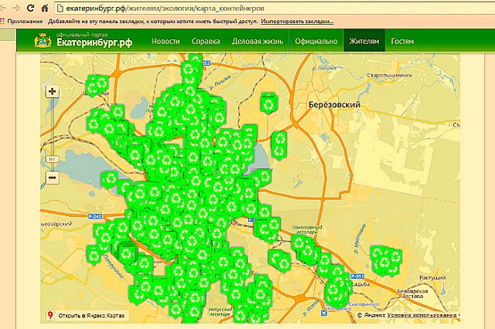Screen dimensions: 495x329
Task: Focus the browser address bar
Action: coord(232,7)
